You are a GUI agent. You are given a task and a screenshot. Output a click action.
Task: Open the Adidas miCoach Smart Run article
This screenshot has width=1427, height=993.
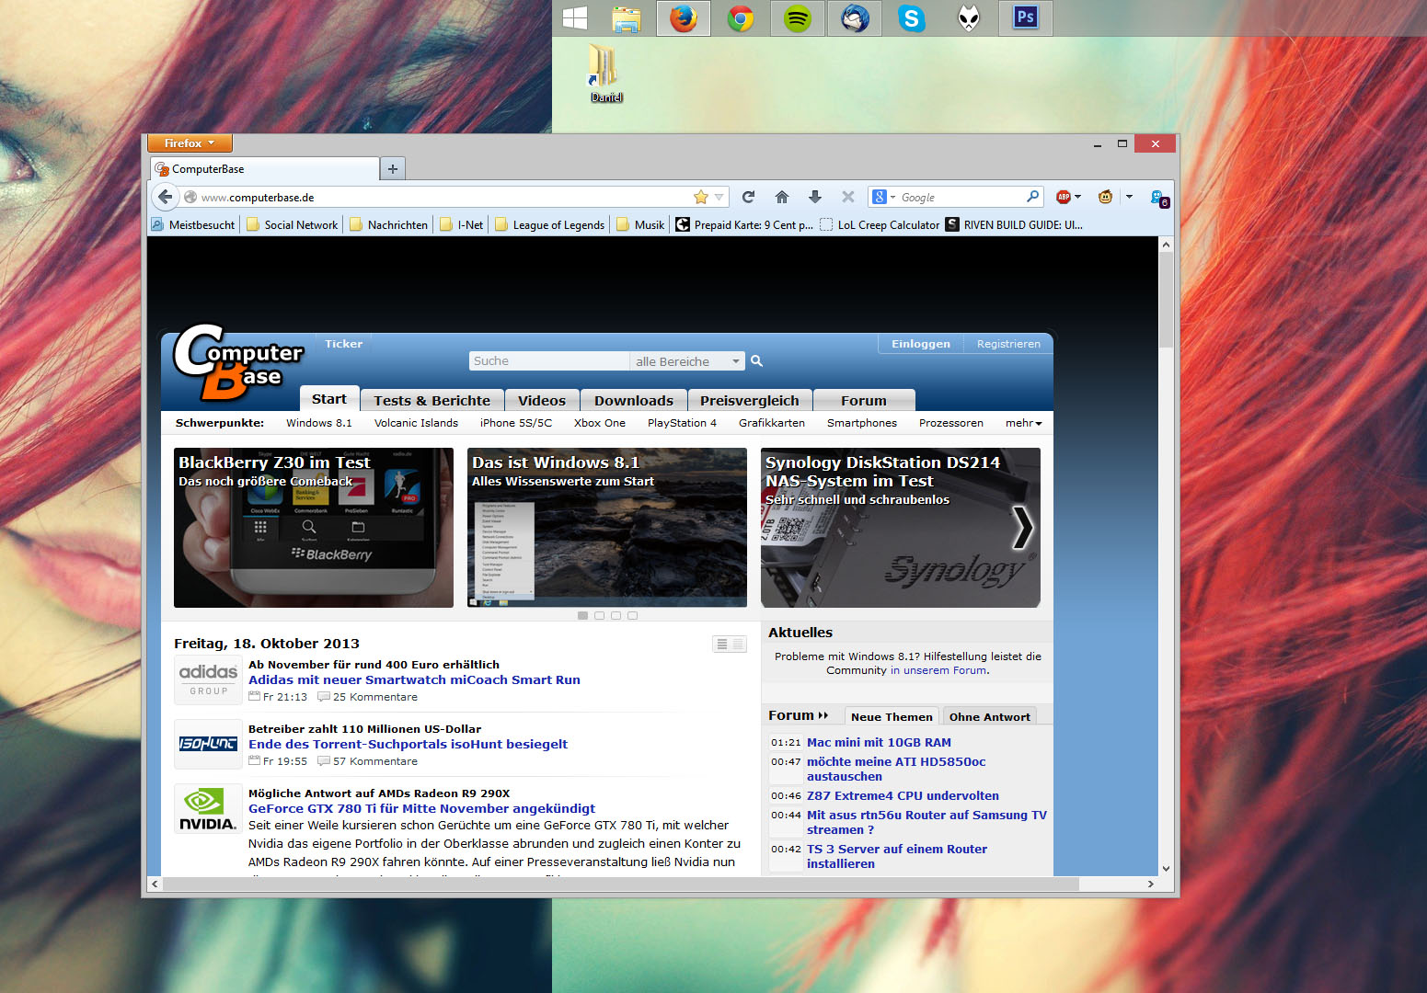point(414,680)
